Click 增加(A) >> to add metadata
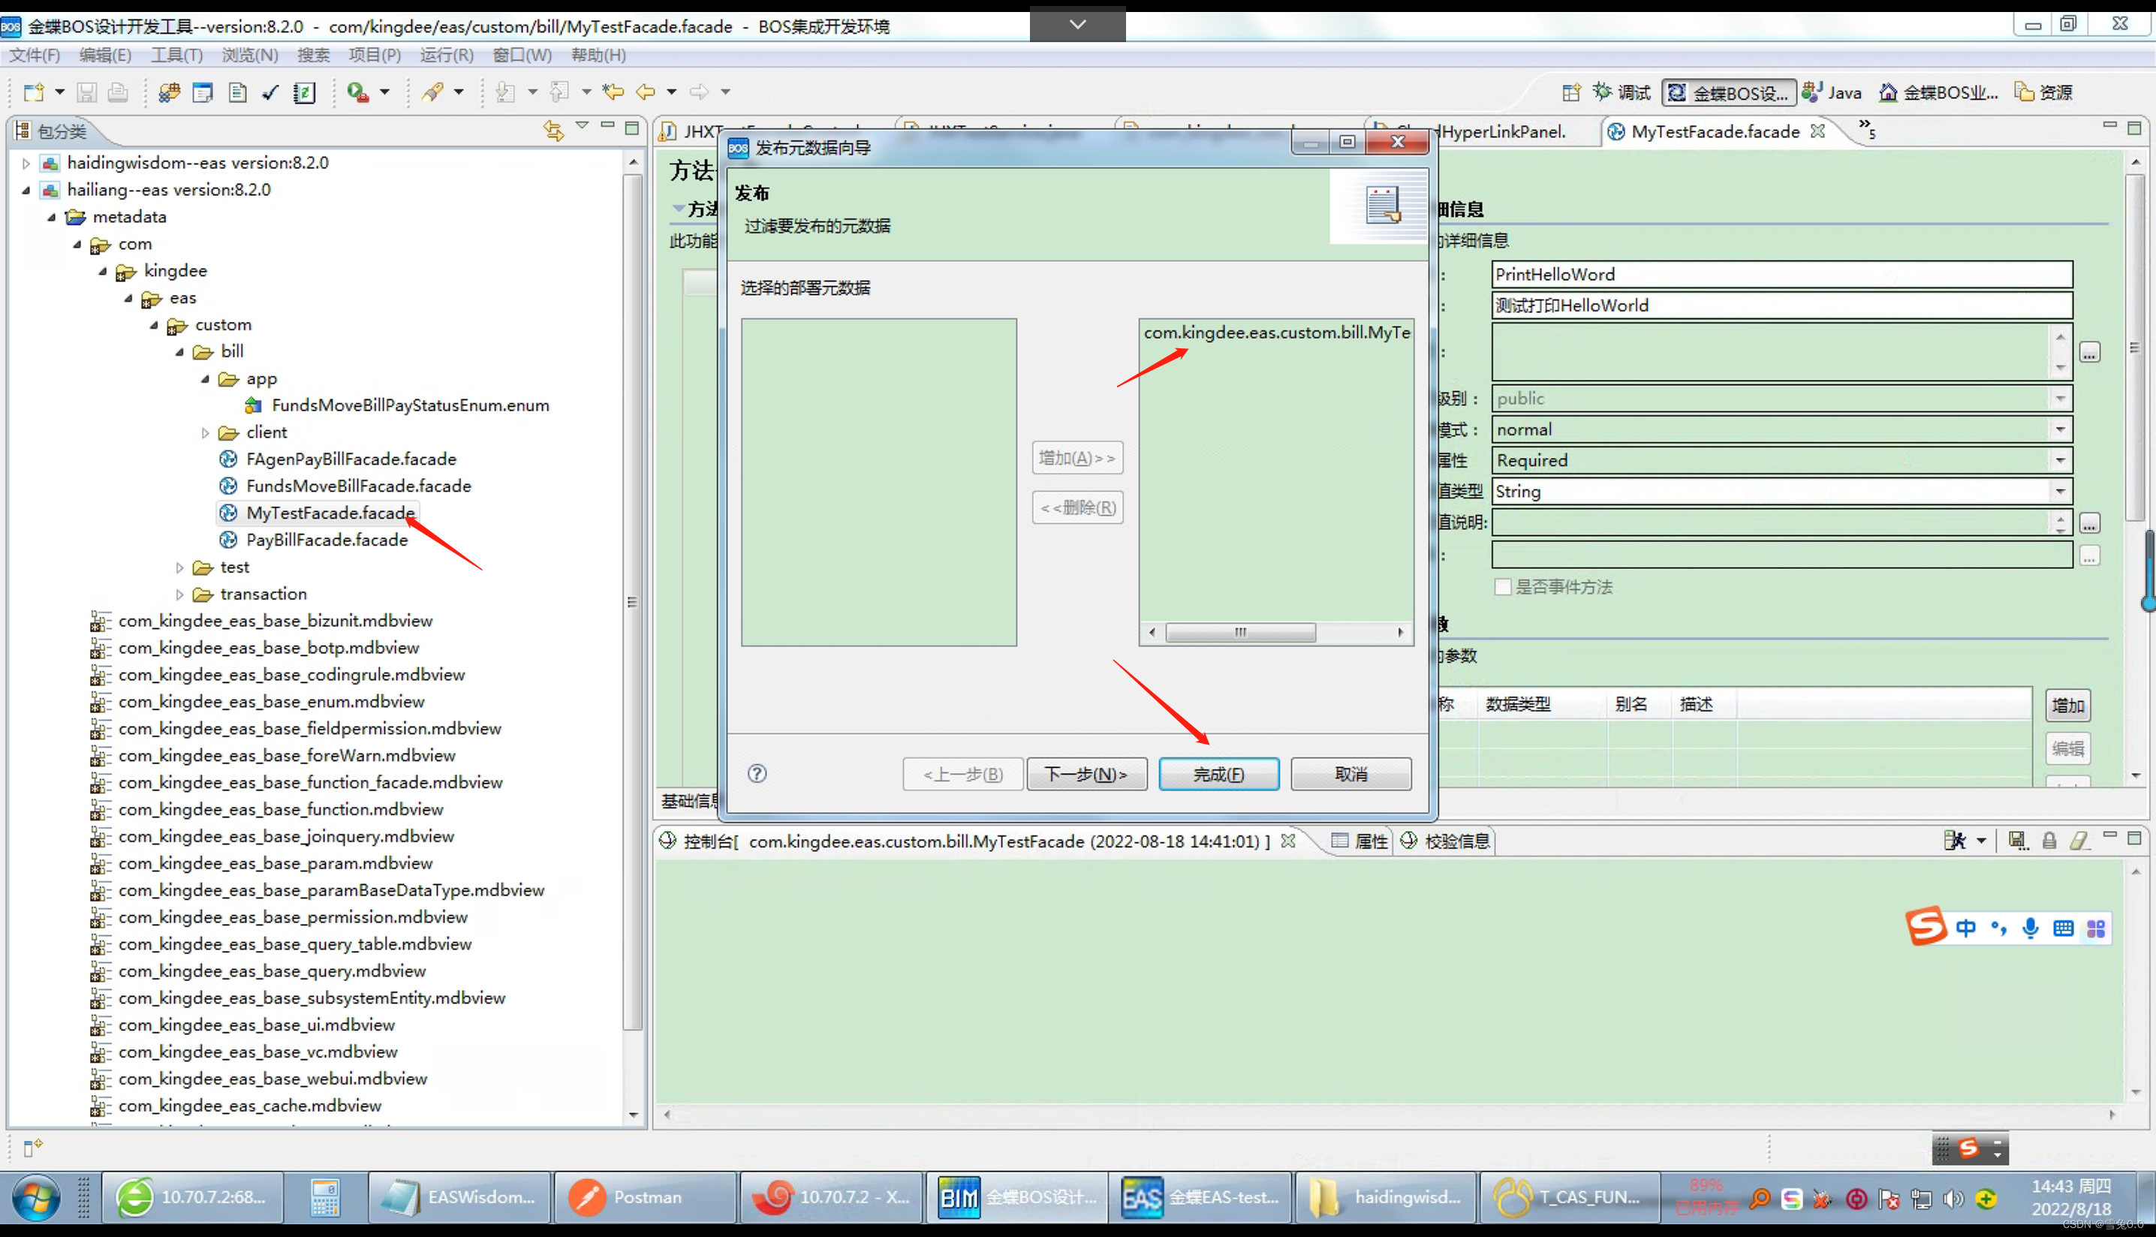The image size is (2156, 1237). [1076, 456]
